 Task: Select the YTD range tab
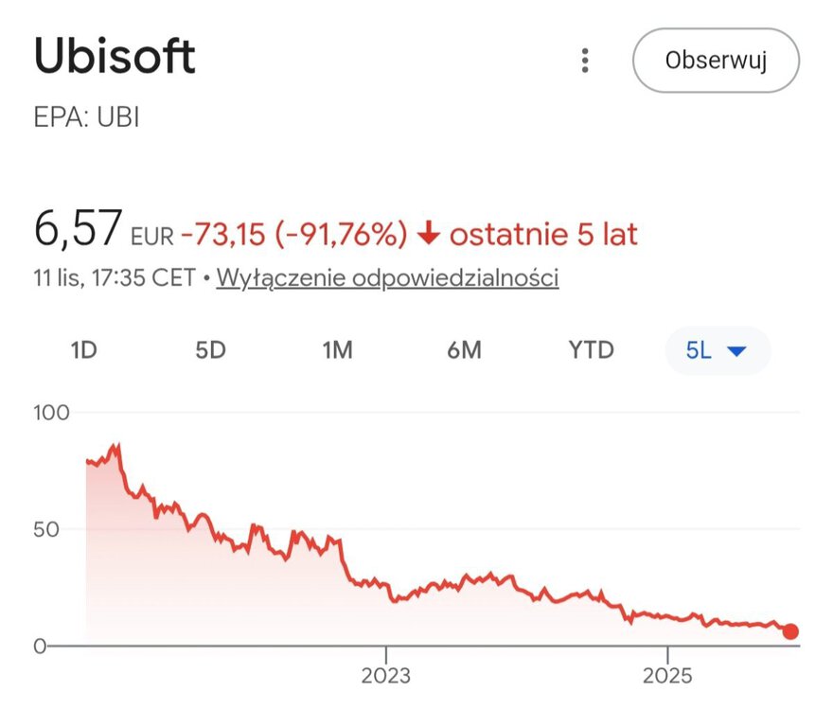pyautogui.click(x=592, y=350)
